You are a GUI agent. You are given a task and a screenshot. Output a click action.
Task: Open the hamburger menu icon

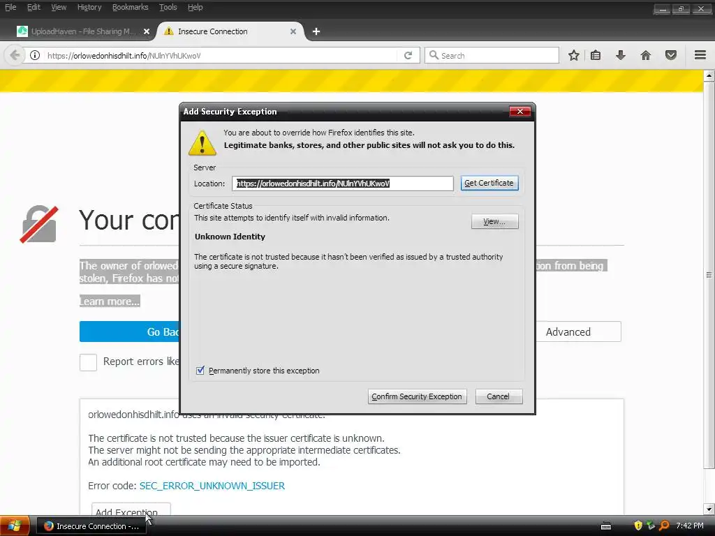click(x=700, y=55)
